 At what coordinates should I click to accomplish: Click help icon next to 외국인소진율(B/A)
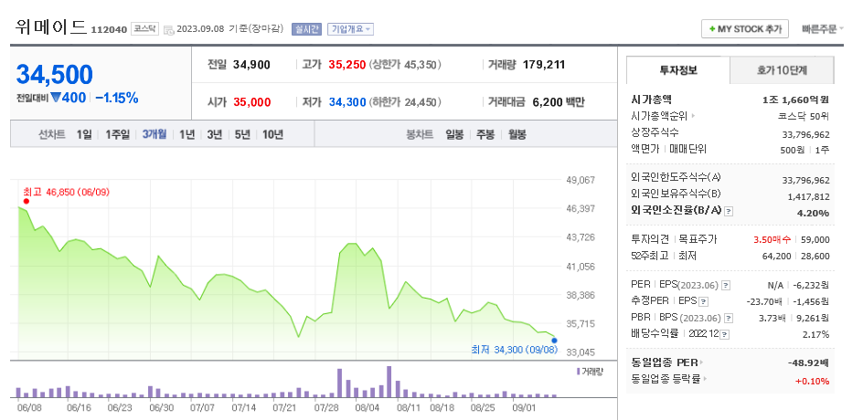pos(728,211)
